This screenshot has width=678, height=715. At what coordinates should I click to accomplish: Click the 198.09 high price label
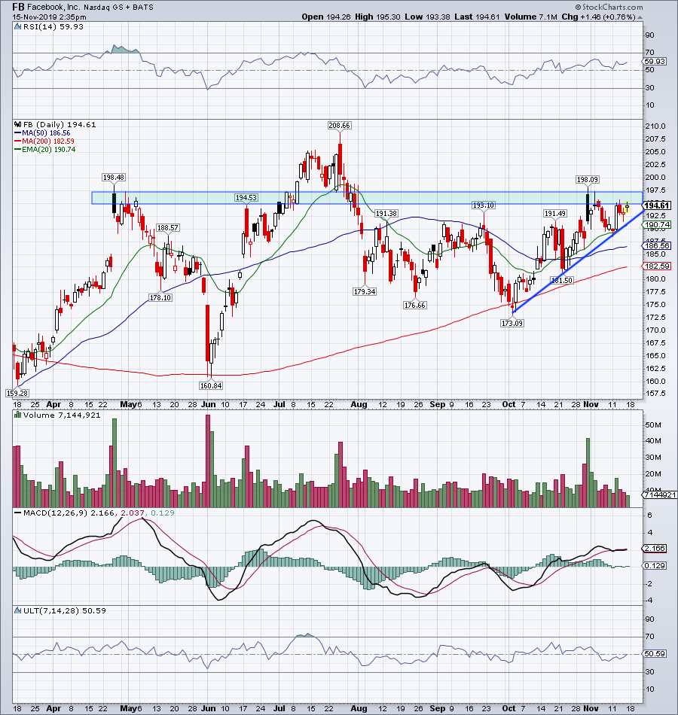pos(587,180)
